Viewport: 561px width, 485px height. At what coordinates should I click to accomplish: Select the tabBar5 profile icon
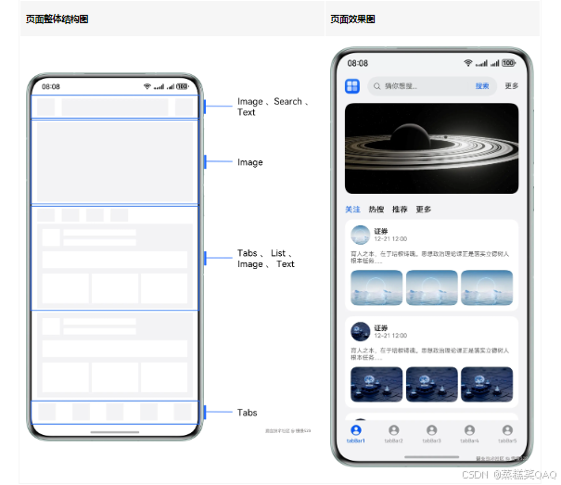coord(507,430)
